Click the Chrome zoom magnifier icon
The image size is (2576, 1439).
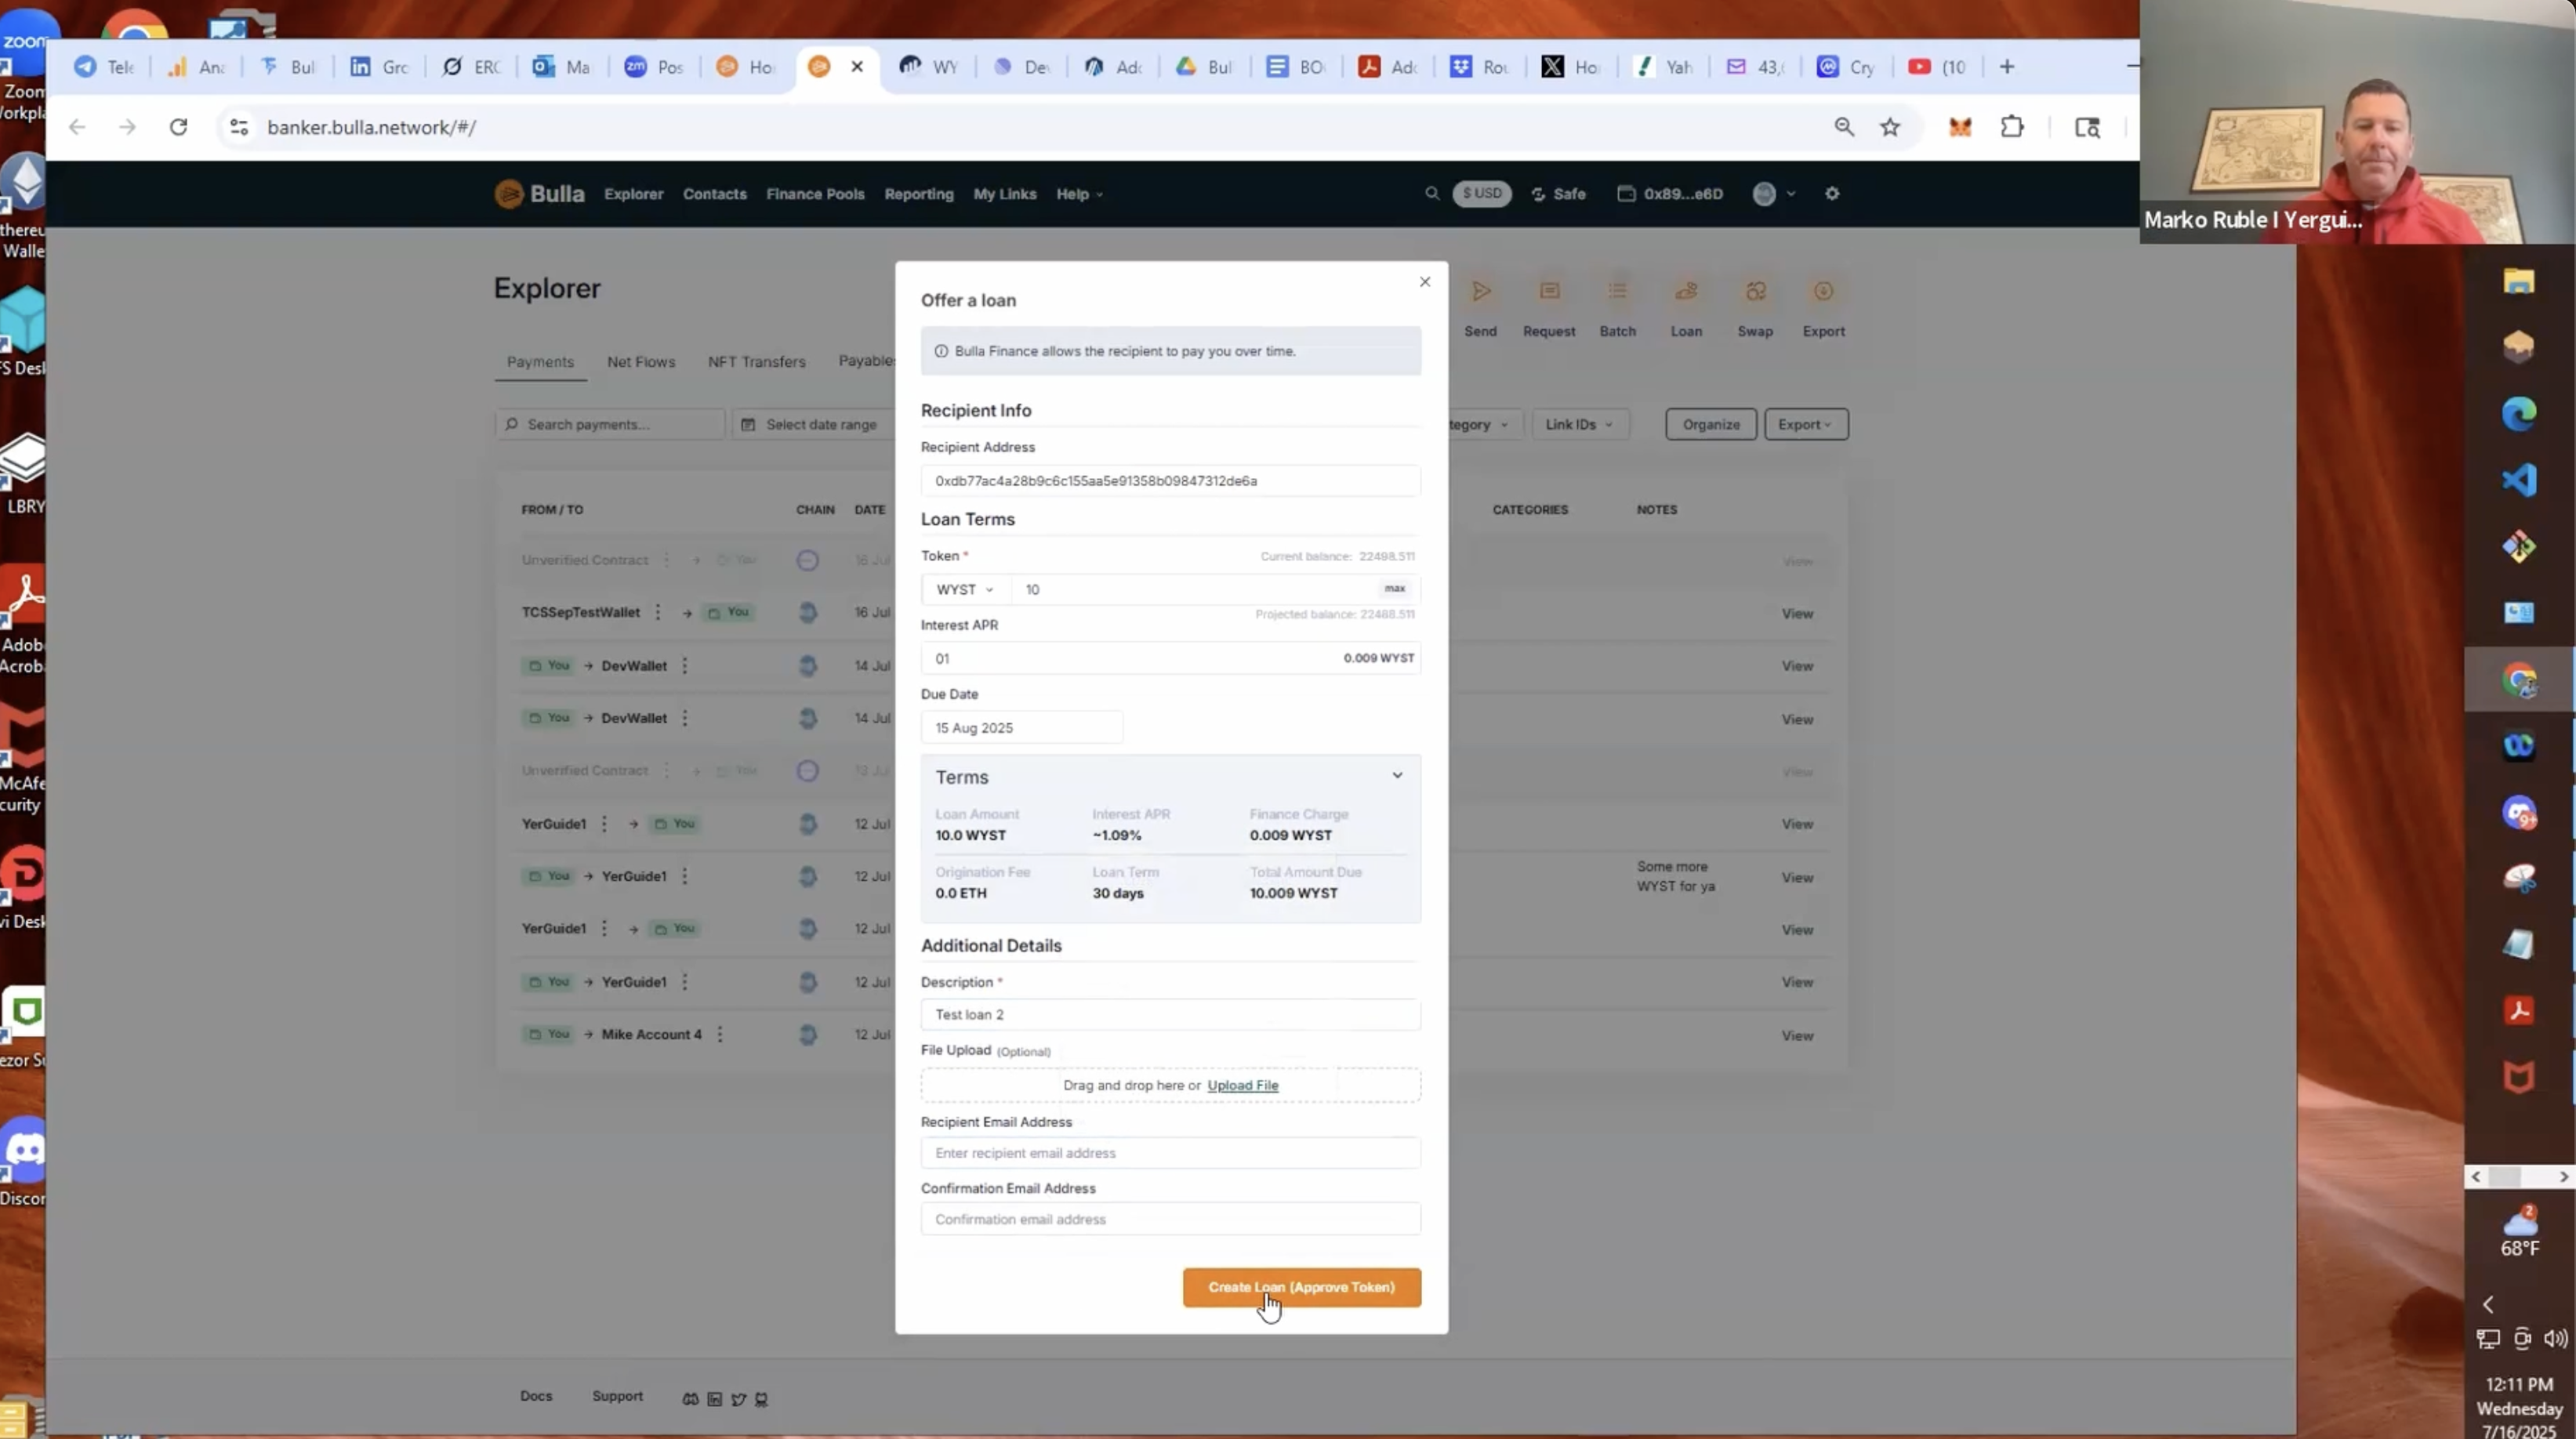tap(1843, 127)
